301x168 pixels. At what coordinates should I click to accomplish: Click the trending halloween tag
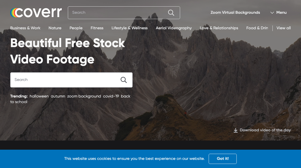(39, 96)
